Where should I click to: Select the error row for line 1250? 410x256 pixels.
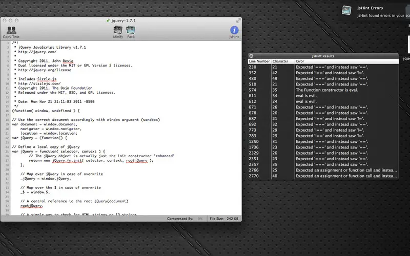(323, 142)
